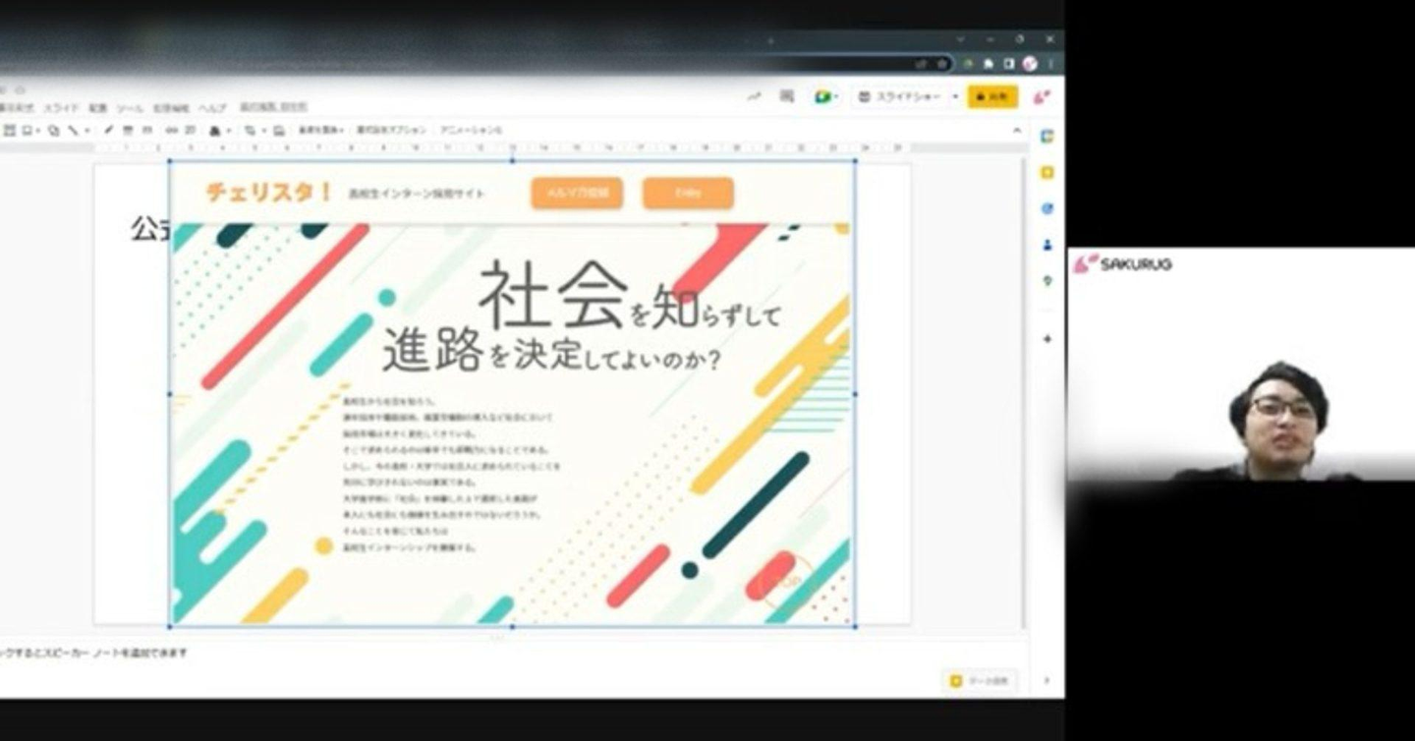
Task: Click the 画像を置換 replace image button
Action: (321, 130)
